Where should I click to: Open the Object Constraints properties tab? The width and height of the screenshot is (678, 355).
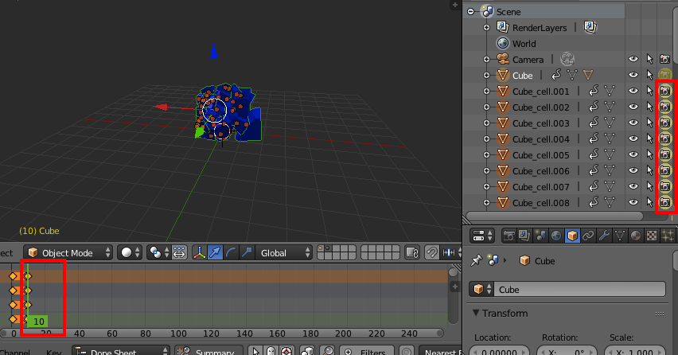pos(588,236)
